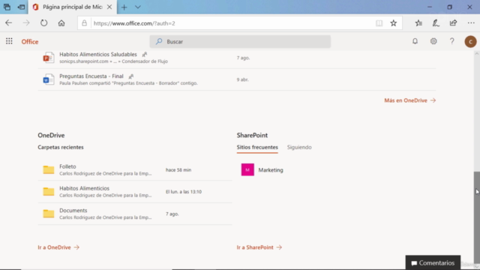Image resolution: width=480 pixels, height=270 pixels.
Task: Share this page icon
Action: pos(453,23)
